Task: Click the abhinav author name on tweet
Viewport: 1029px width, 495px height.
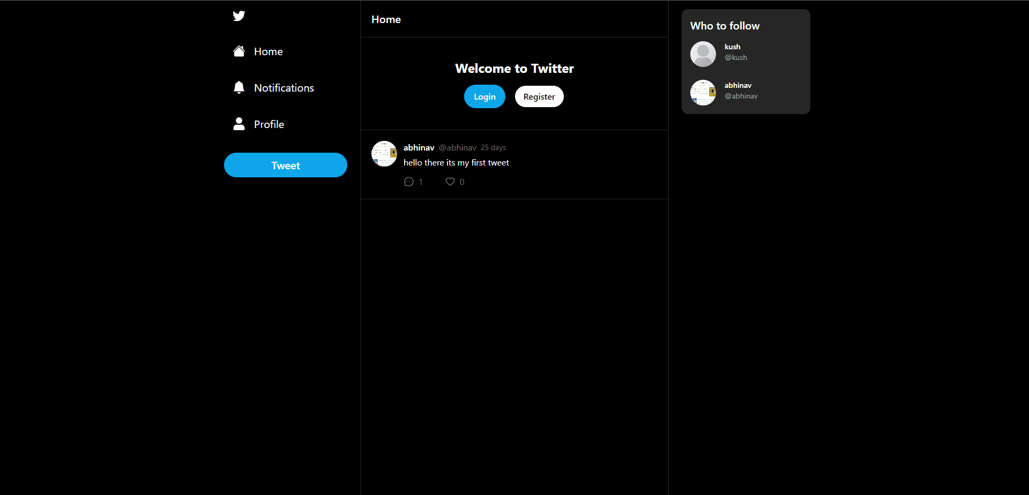Action: point(419,147)
